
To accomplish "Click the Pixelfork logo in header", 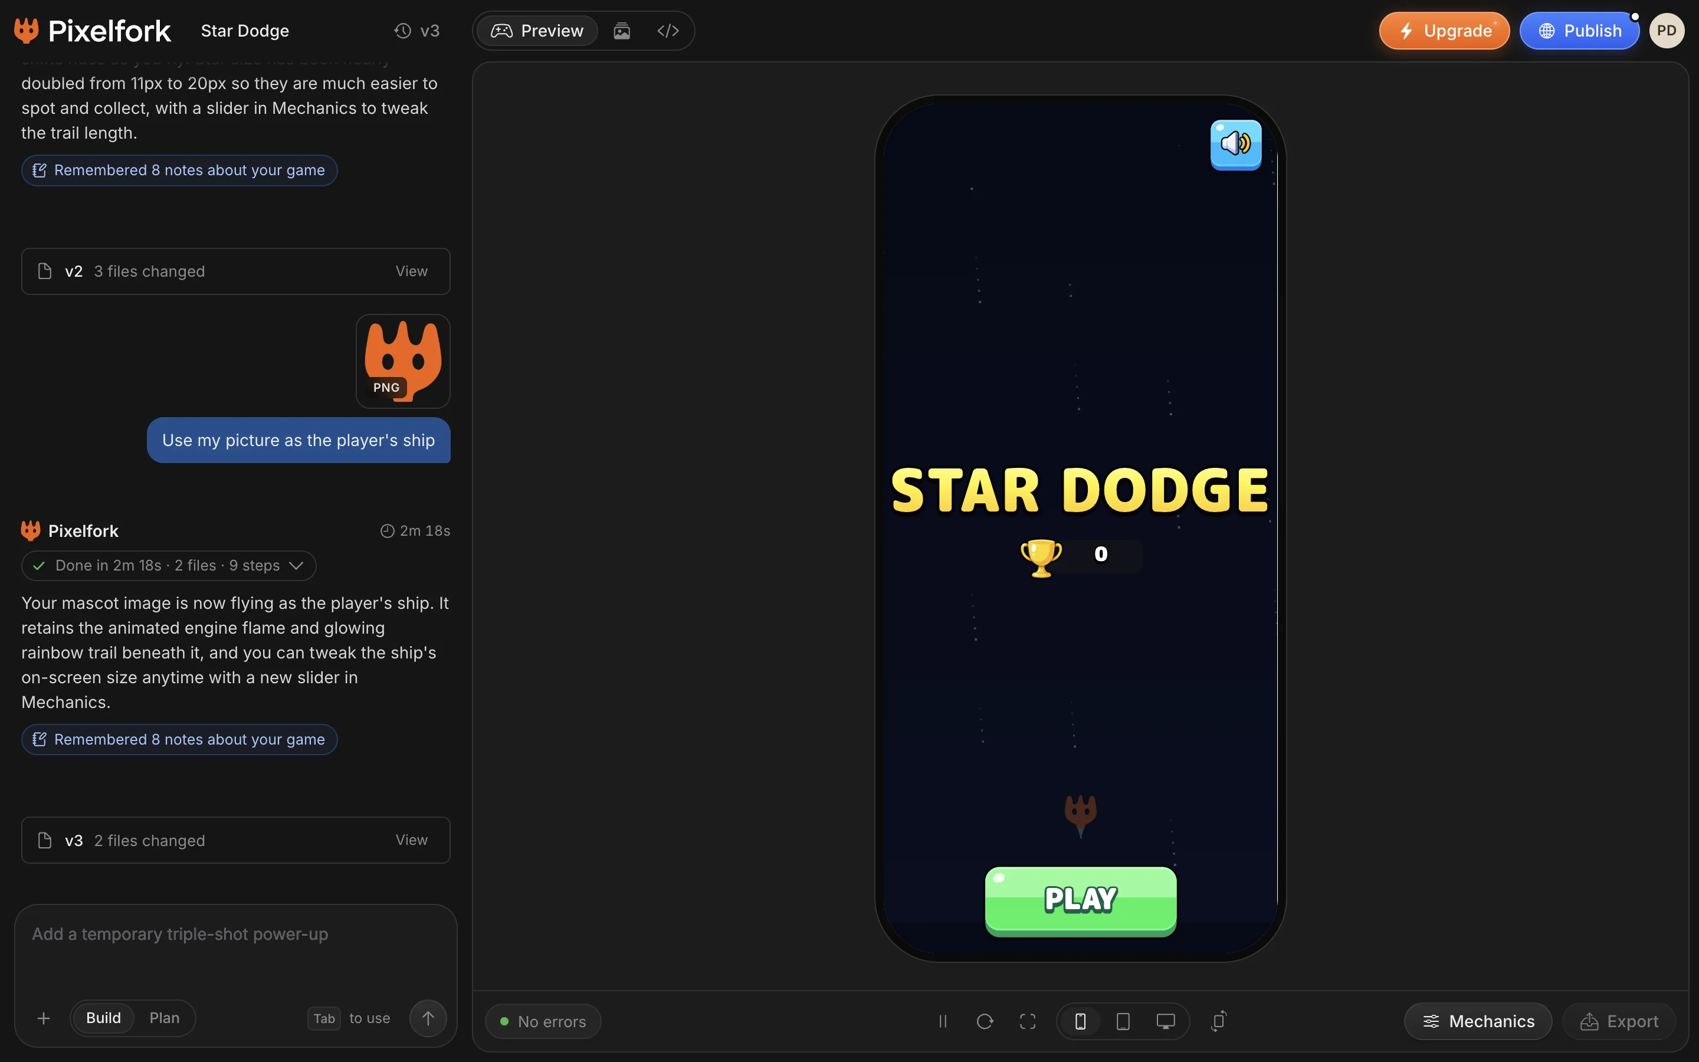I will coord(92,31).
